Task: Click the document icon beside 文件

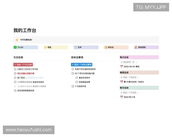Action: click(75, 47)
